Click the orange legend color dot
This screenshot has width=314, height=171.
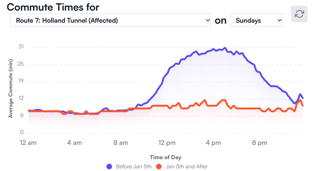159,167
